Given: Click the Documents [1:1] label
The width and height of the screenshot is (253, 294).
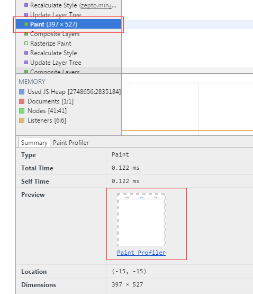Looking at the screenshot, I should 50,101.
